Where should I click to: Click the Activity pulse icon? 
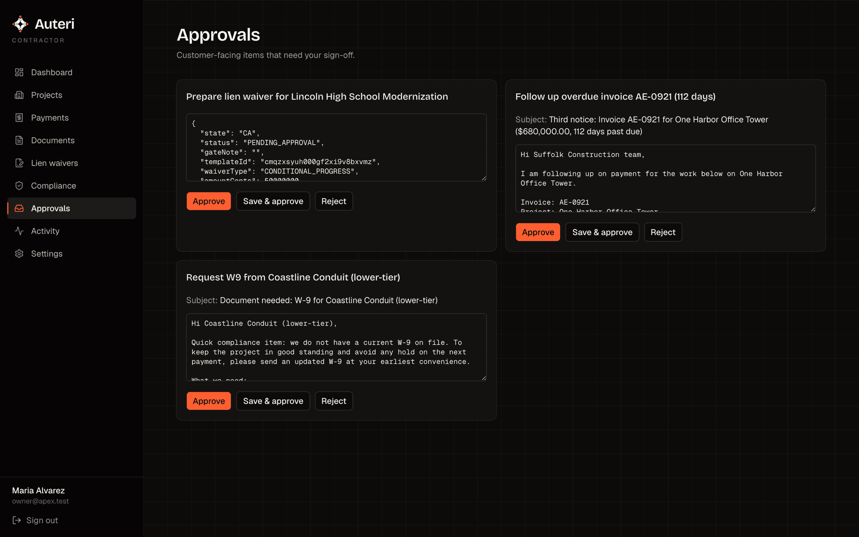click(19, 231)
